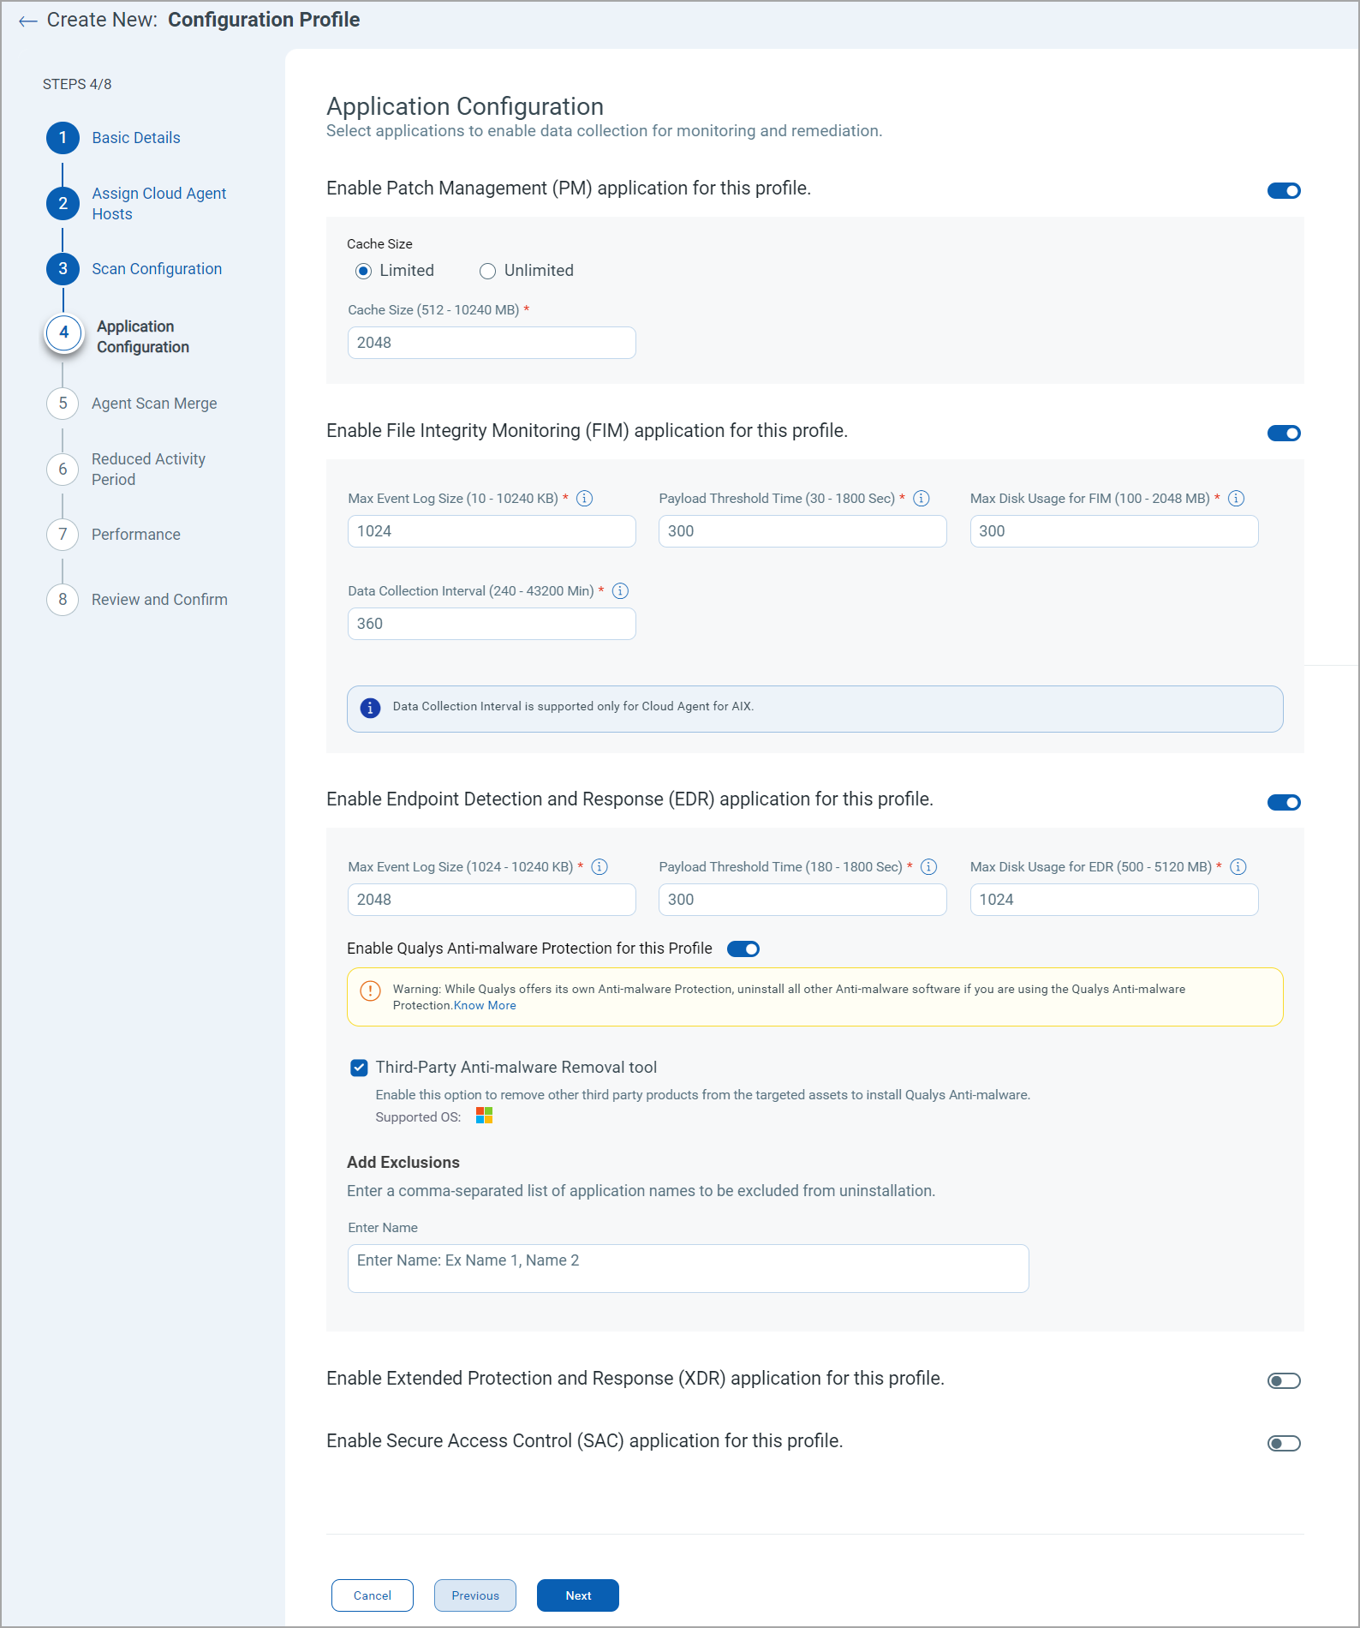Click step 3 circle in the wizard
The width and height of the screenshot is (1360, 1628).
(x=63, y=269)
